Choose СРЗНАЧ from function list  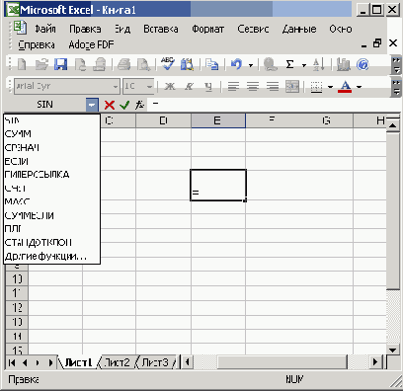point(51,148)
